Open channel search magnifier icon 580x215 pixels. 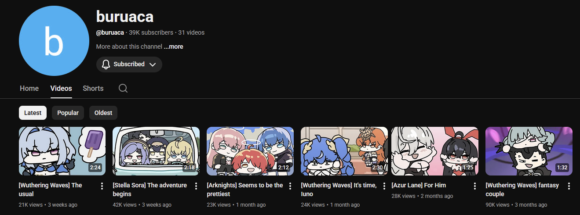point(123,88)
